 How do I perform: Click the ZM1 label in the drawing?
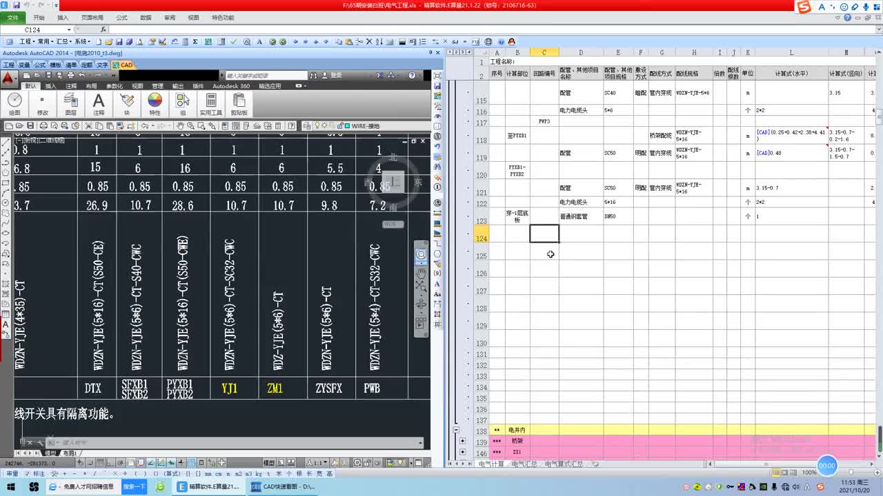pyautogui.click(x=275, y=389)
